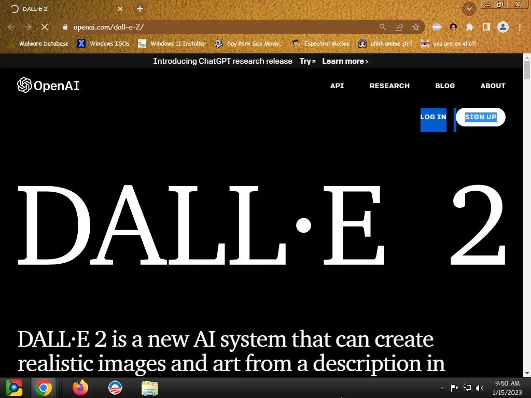531x398 pixels.
Task: Click the back navigation arrow
Action: tap(11, 27)
